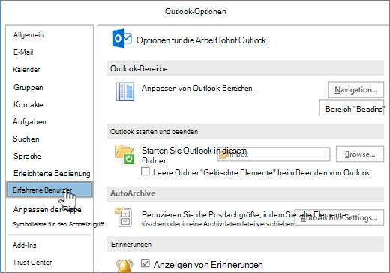Viewport: 390px width, 273px height.
Task: Open the Add-Ins category
Action: (25, 244)
